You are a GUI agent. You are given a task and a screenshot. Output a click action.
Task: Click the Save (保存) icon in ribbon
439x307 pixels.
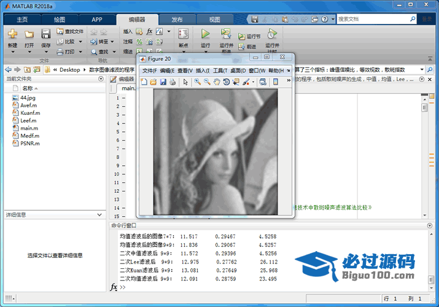(x=46, y=34)
